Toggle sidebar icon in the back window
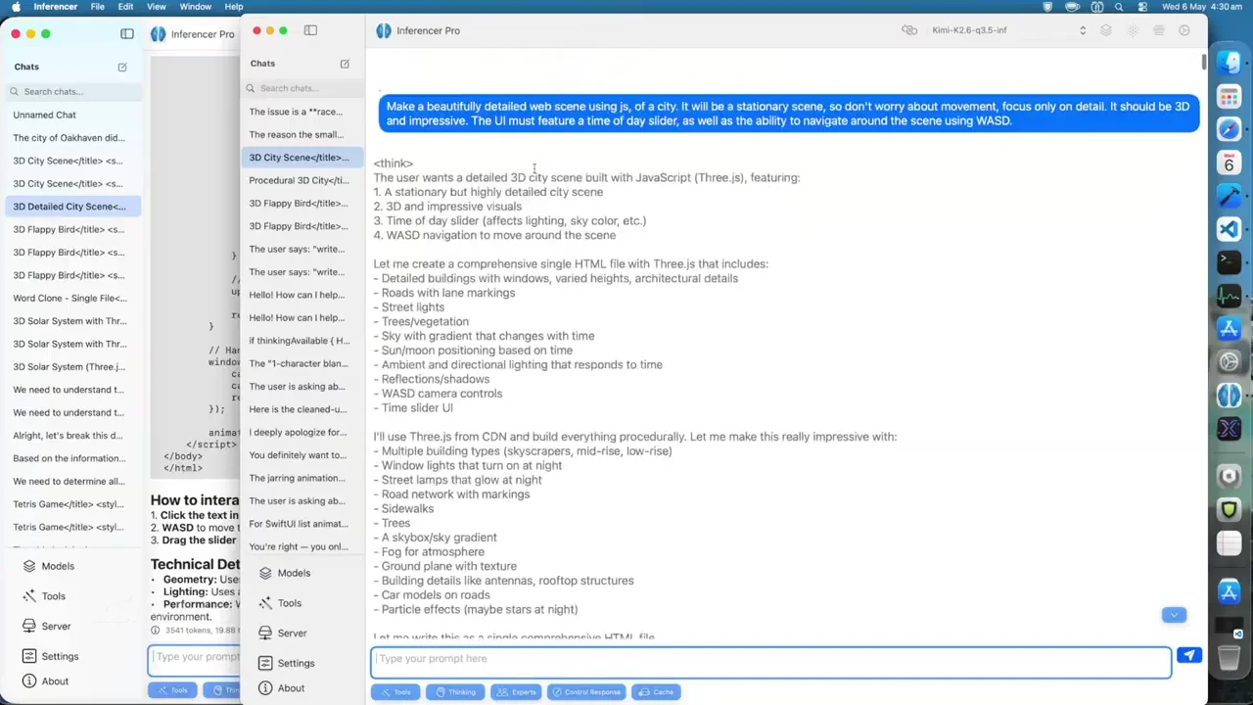The image size is (1253, 705). (127, 34)
